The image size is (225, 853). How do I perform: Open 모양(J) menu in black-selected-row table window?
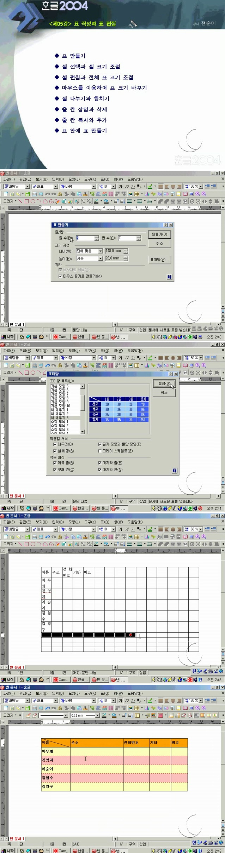coord(74,522)
